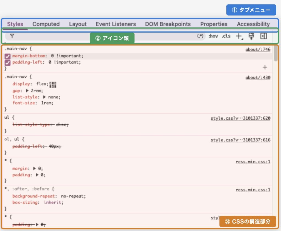
Task: Click the filter funnel icon
Action: (x=12, y=36)
